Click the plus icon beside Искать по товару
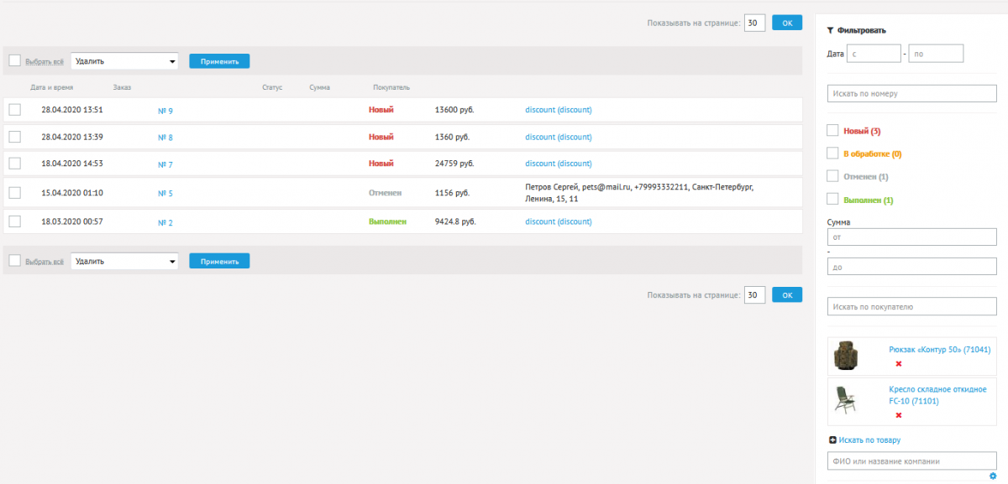1008x484 pixels. coord(832,440)
